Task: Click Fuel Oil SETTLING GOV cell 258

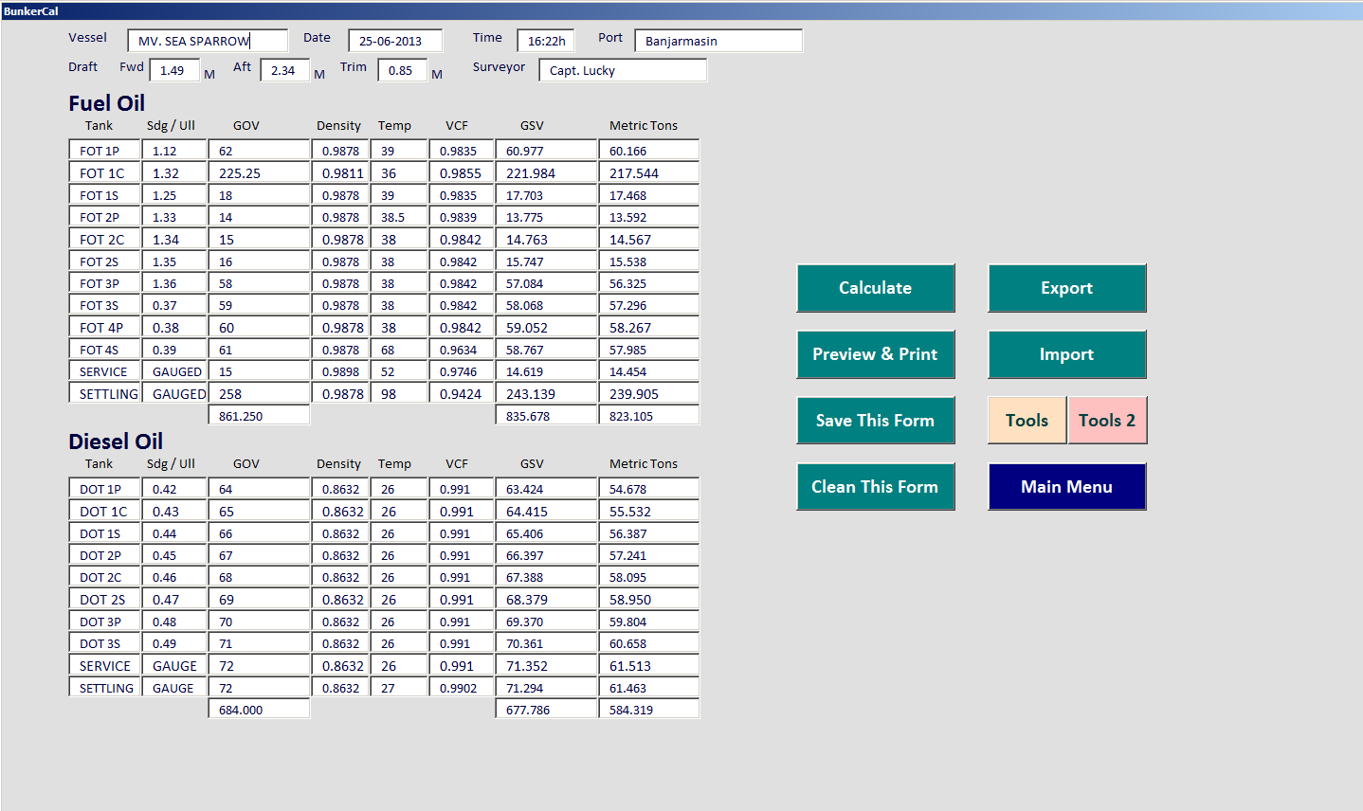Action: [260, 394]
